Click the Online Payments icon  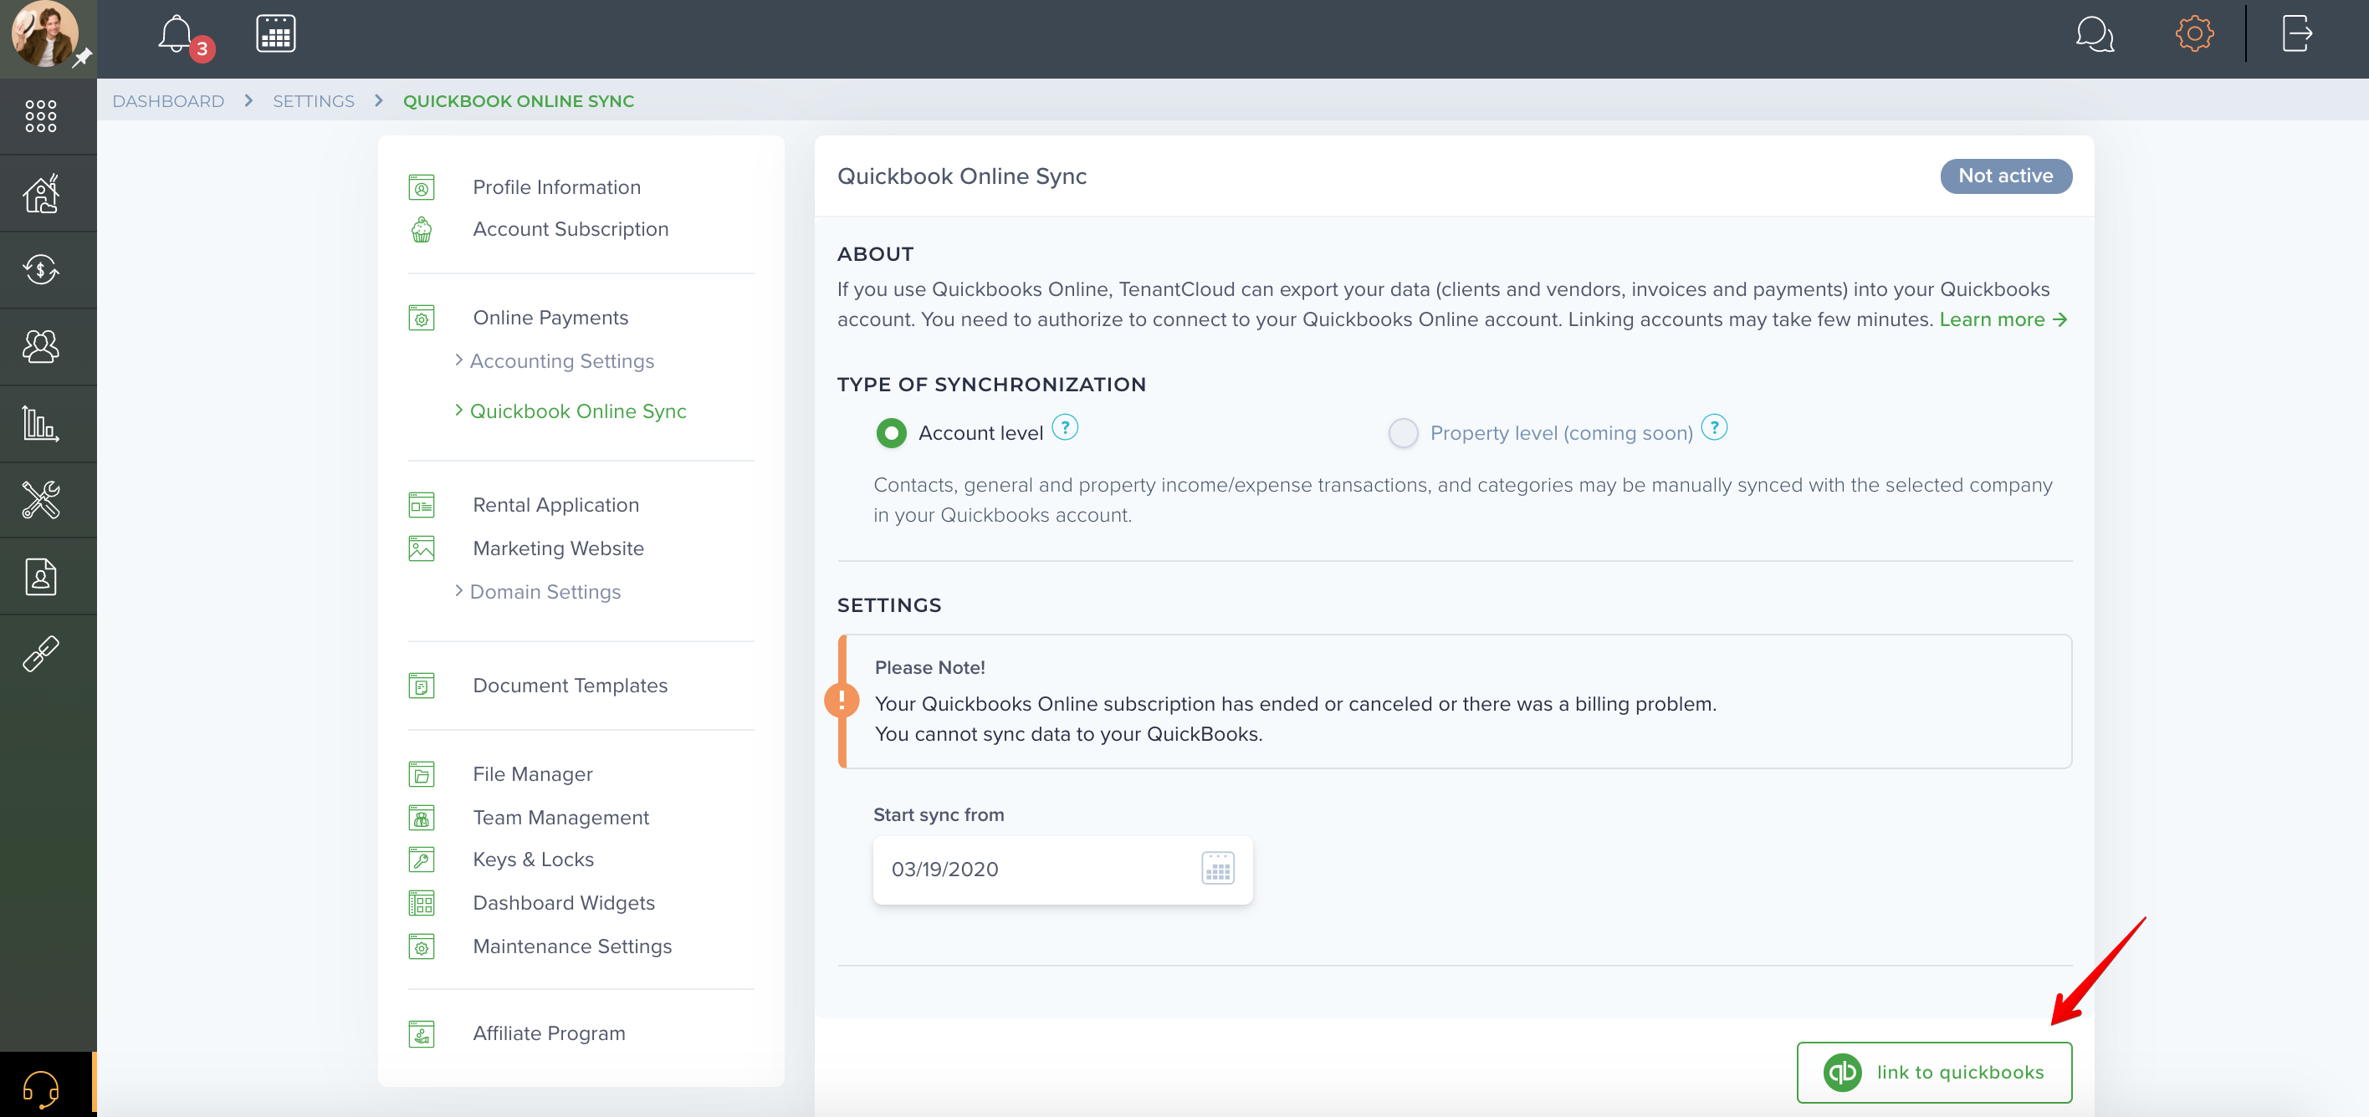coord(422,318)
